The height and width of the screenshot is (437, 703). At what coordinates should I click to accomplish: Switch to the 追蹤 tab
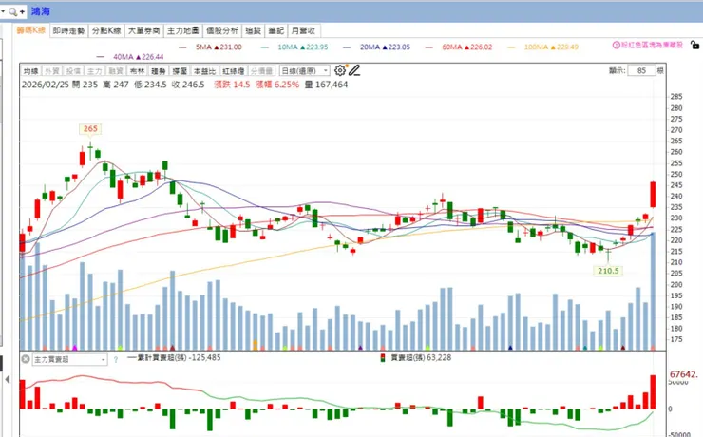pos(254,30)
